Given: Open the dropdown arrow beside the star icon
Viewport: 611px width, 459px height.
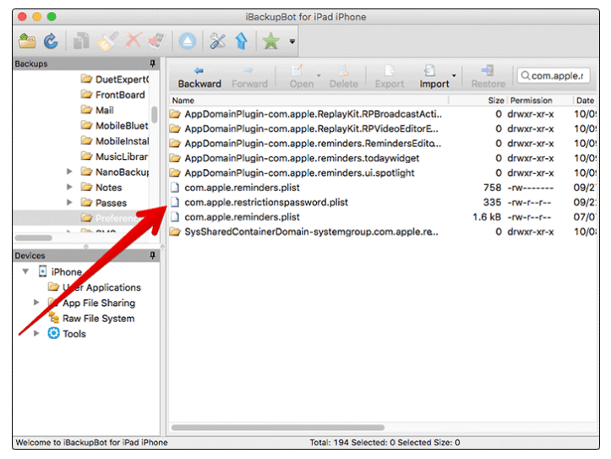Looking at the screenshot, I should pos(292,41).
